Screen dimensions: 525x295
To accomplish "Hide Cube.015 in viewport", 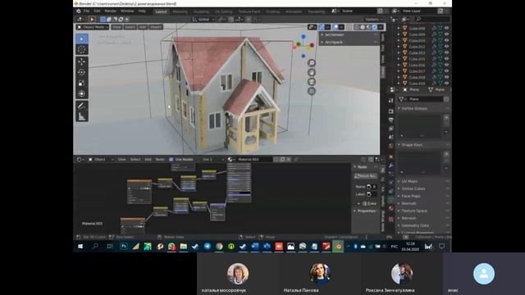I will coord(446,59).
